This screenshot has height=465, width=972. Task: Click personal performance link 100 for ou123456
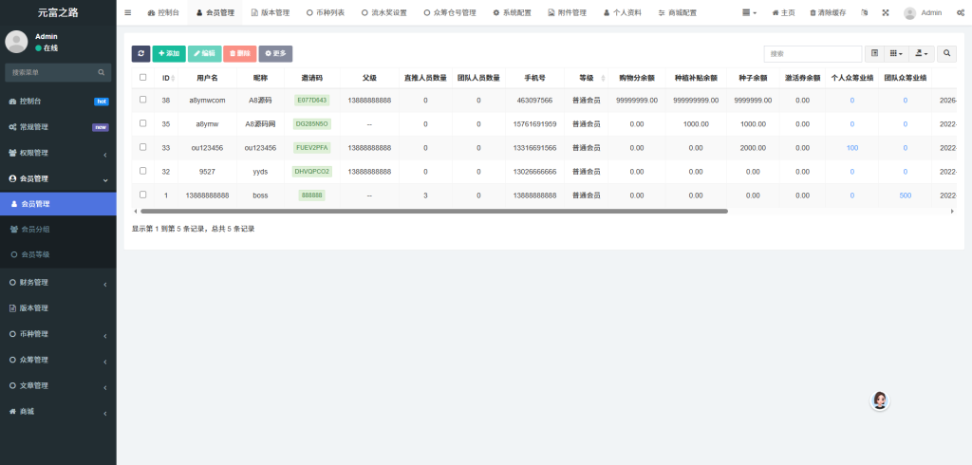click(851, 147)
